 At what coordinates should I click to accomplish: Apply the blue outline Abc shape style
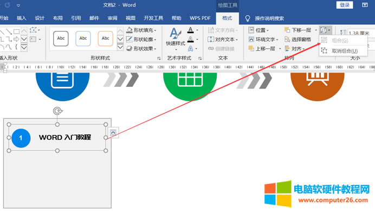83,39
